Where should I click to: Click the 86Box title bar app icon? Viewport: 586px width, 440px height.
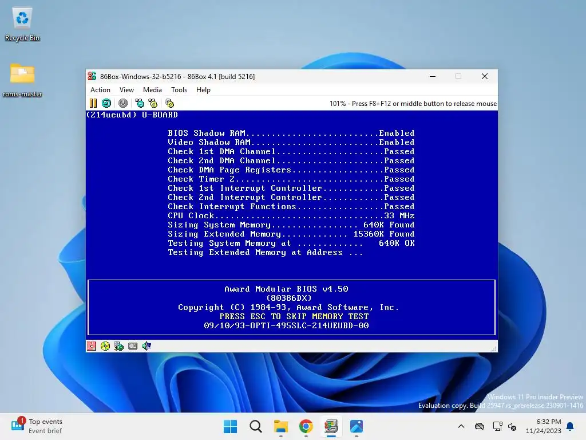pyautogui.click(x=92, y=76)
